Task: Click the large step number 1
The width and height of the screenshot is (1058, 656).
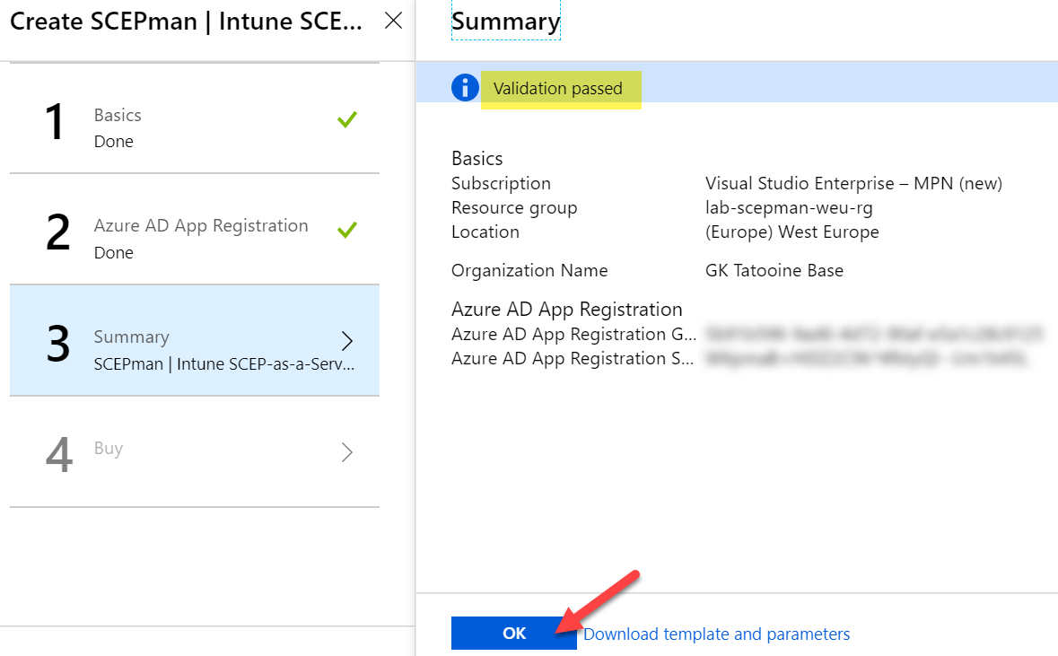Action: click(x=56, y=123)
